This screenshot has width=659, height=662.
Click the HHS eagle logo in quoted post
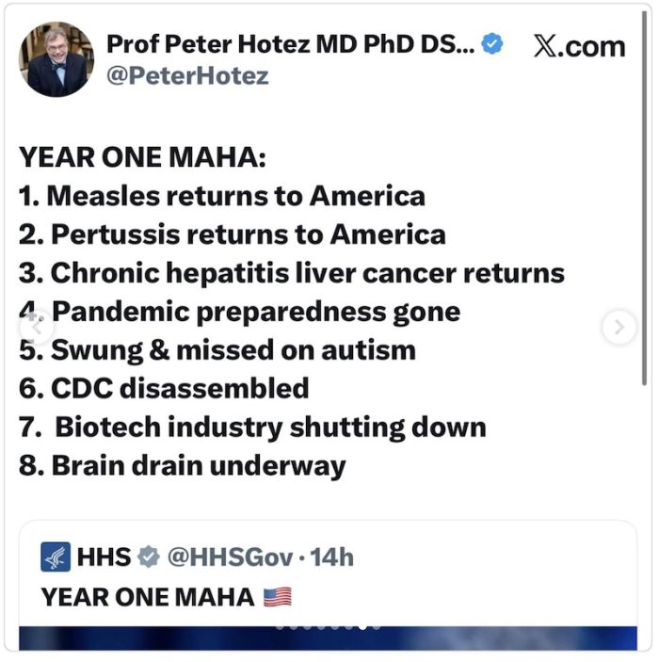pyautogui.click(x=56, y=557)
